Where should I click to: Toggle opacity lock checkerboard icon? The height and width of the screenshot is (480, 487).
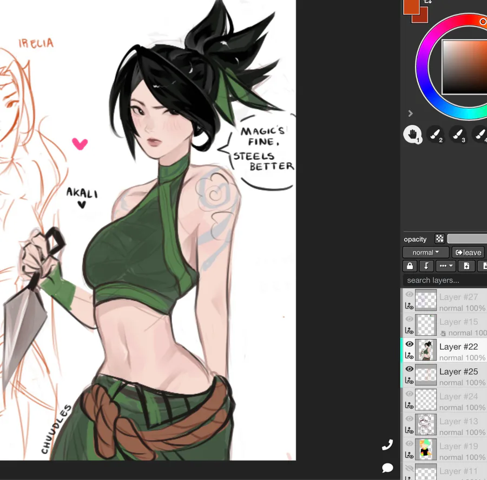[439, 238]
